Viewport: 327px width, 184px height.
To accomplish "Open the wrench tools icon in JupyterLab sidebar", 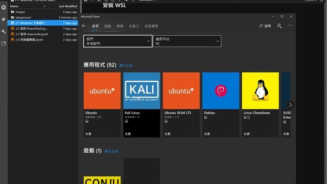I will click(4, 32).
